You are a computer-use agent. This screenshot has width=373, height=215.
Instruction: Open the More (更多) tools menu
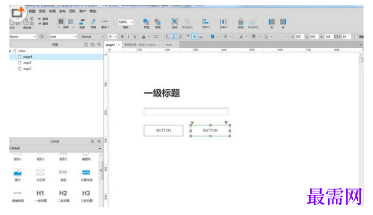[x=104, y=24]
